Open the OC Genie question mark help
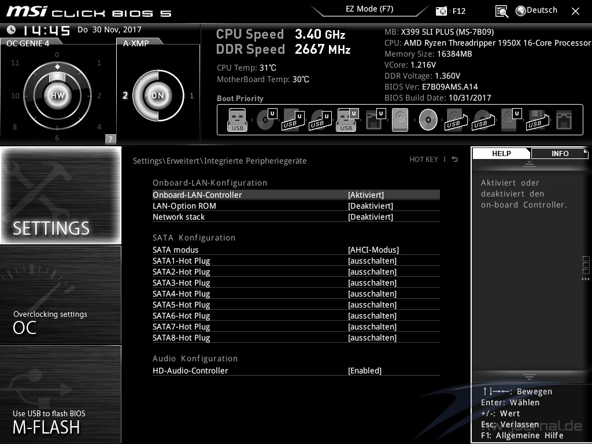The width and height of the screenshot is (592, 444). coord(110,139)
